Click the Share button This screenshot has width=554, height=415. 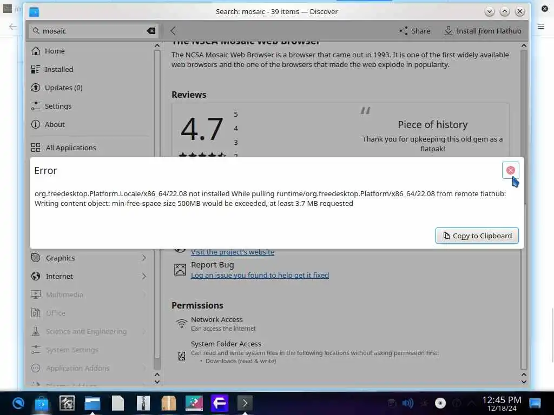pos(415,31)
